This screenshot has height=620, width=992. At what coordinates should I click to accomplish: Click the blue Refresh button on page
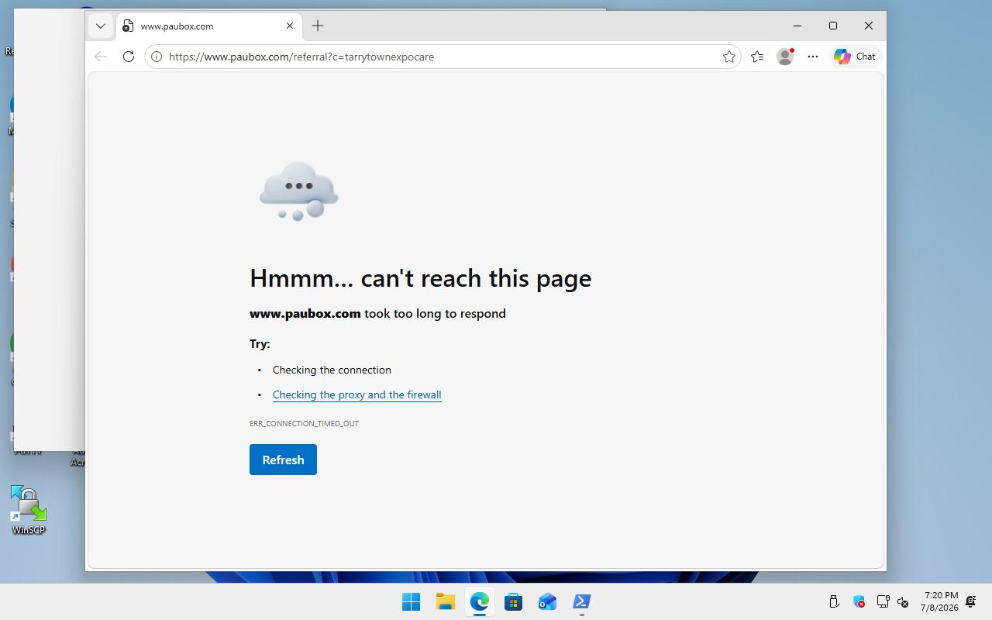pos(283,460)
